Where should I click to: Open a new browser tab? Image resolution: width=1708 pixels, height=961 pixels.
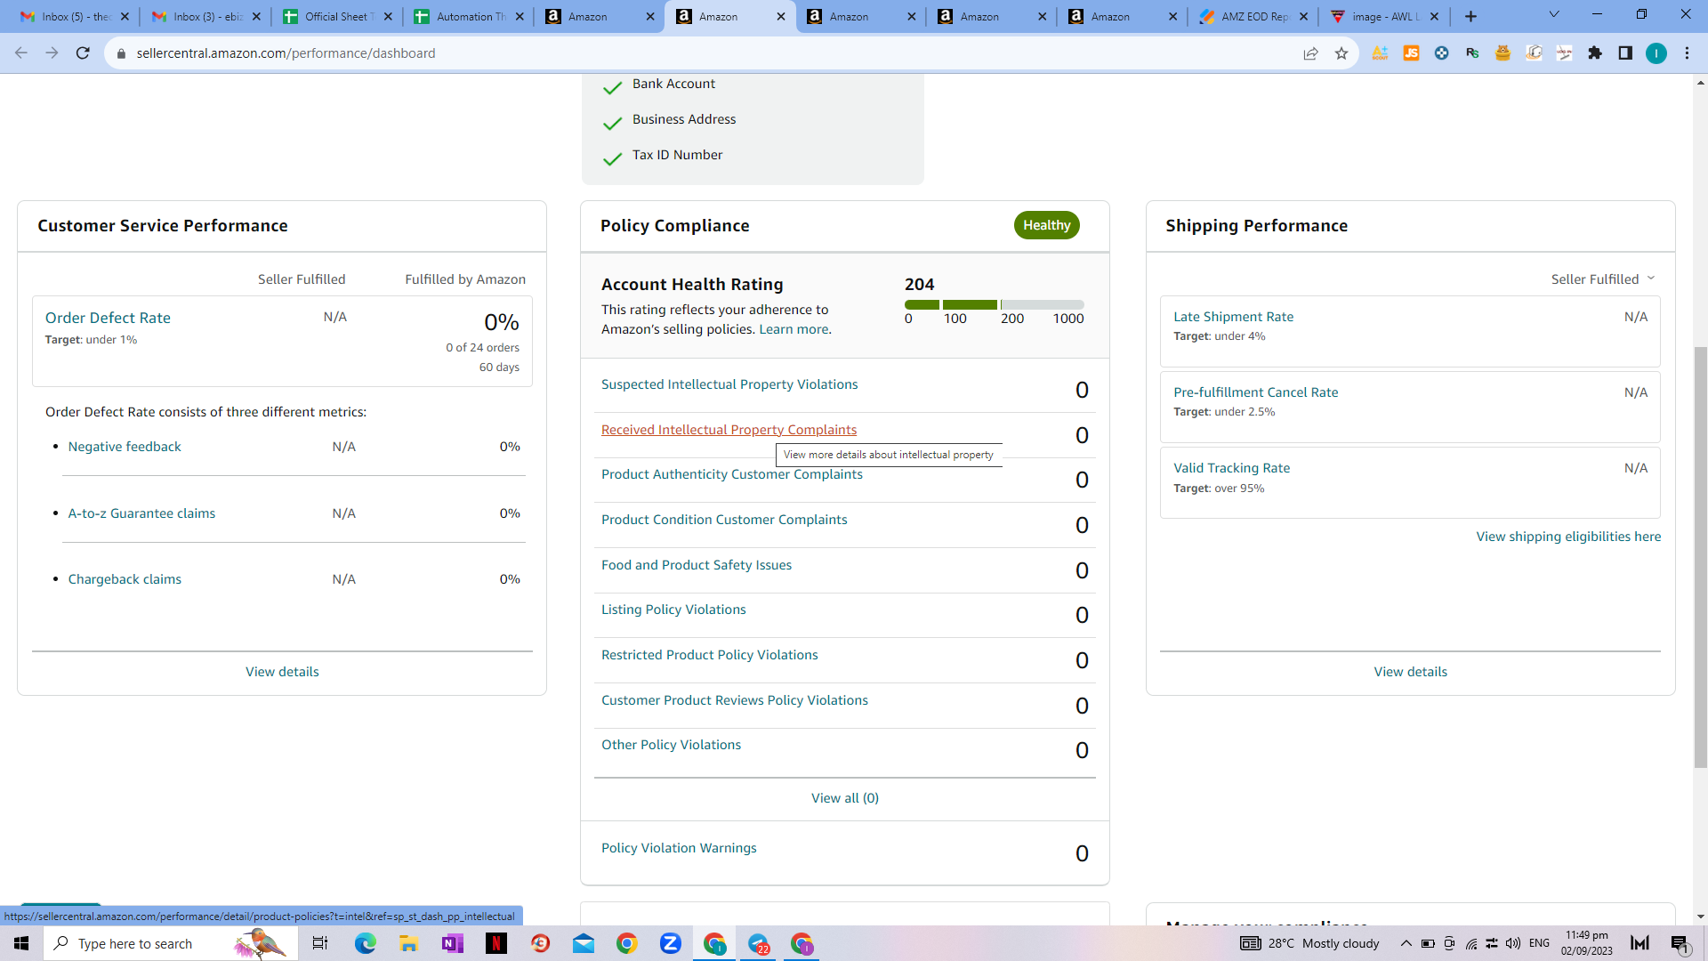click(x=1470, y=16)
